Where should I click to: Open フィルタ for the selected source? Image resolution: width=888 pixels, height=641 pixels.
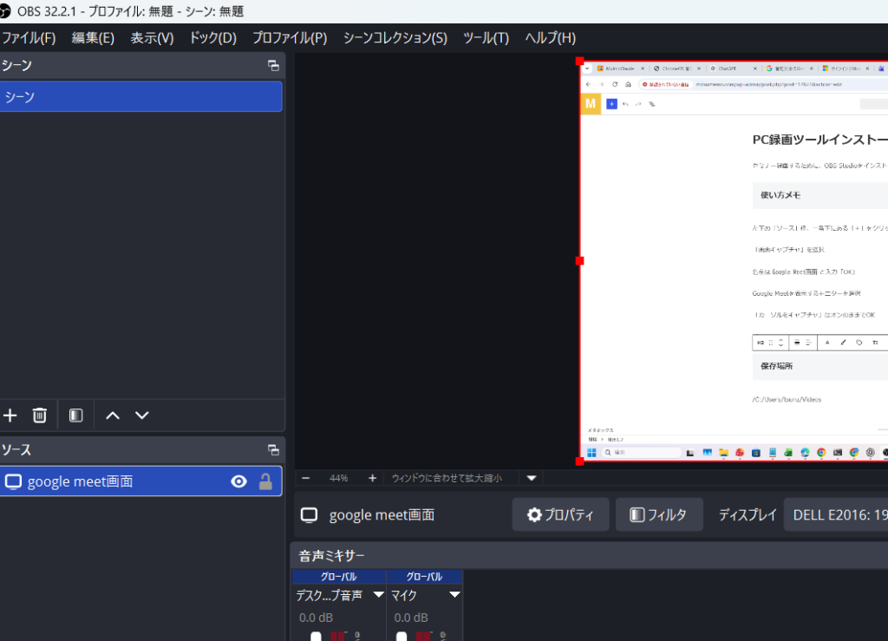click(659, 514)
